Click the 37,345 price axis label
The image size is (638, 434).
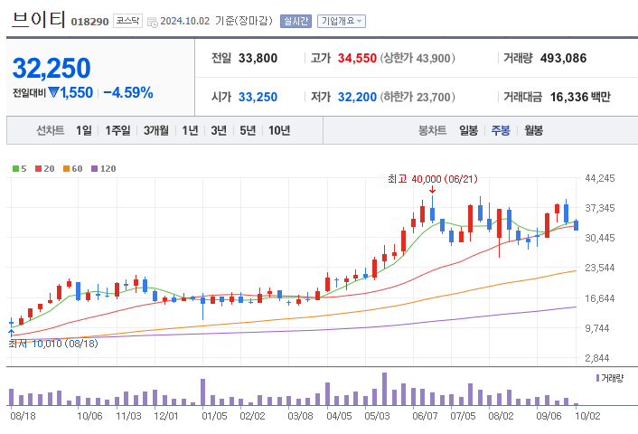pyautogui.click(x=600, y=208)
